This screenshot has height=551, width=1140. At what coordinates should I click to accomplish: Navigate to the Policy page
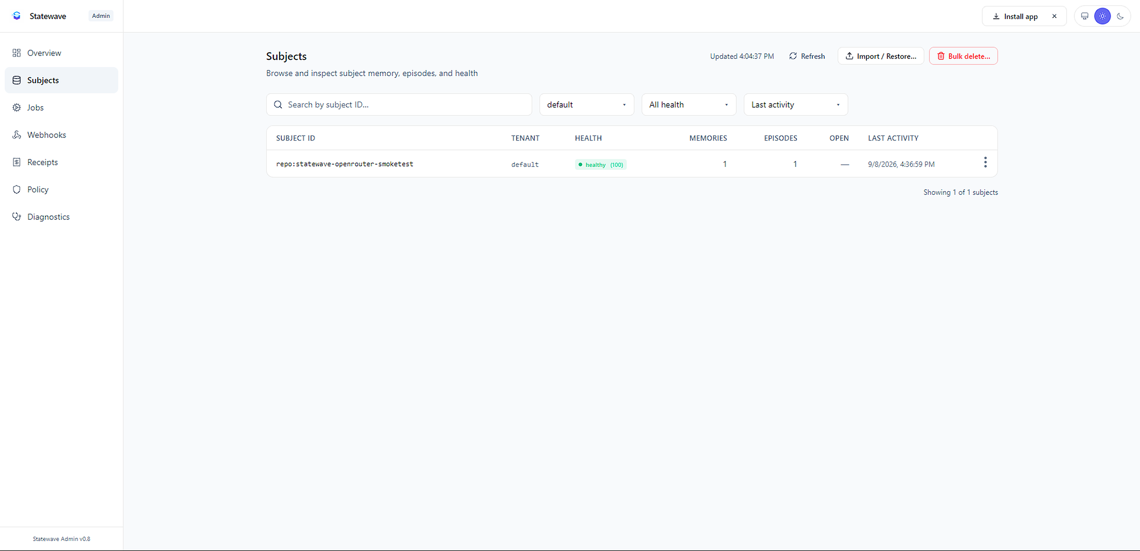[61, 189]
